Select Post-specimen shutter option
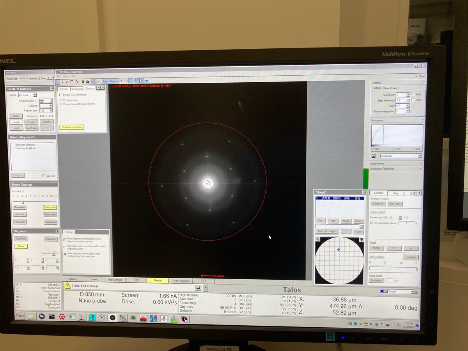Image resolution: width=468 pixels, height=351 pixels. pos(60,100)
